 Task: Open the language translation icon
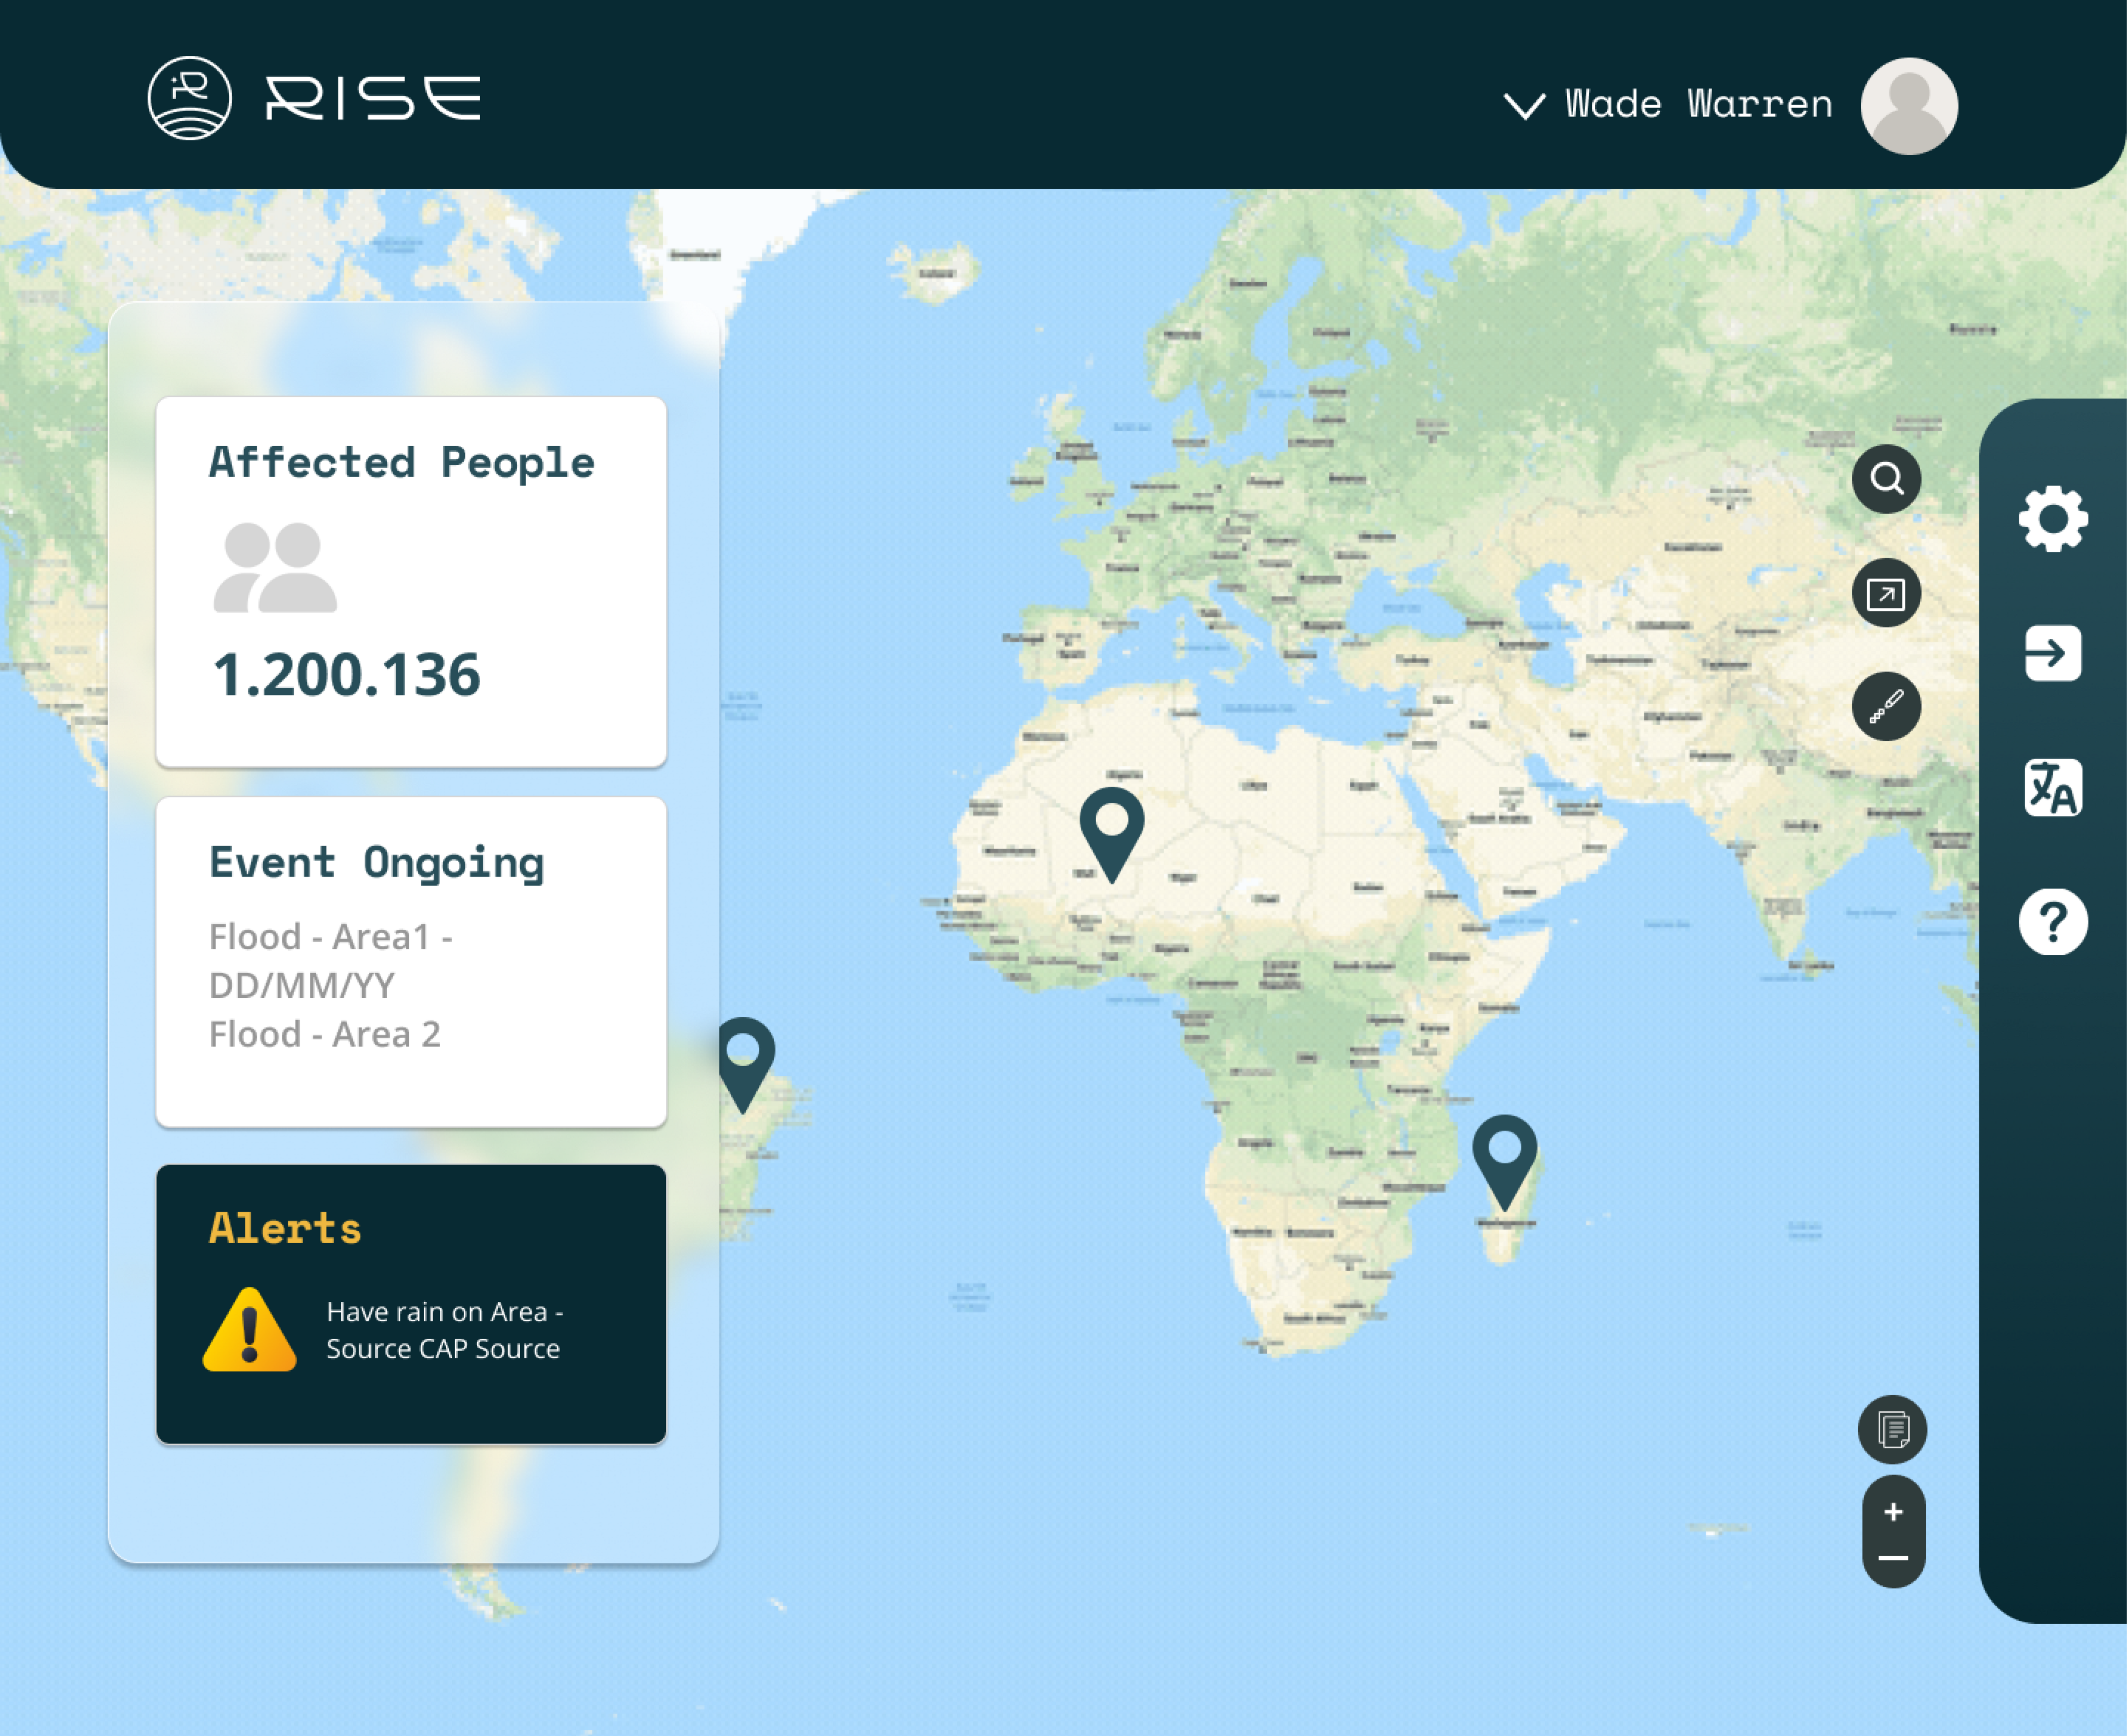[2052, 788]
